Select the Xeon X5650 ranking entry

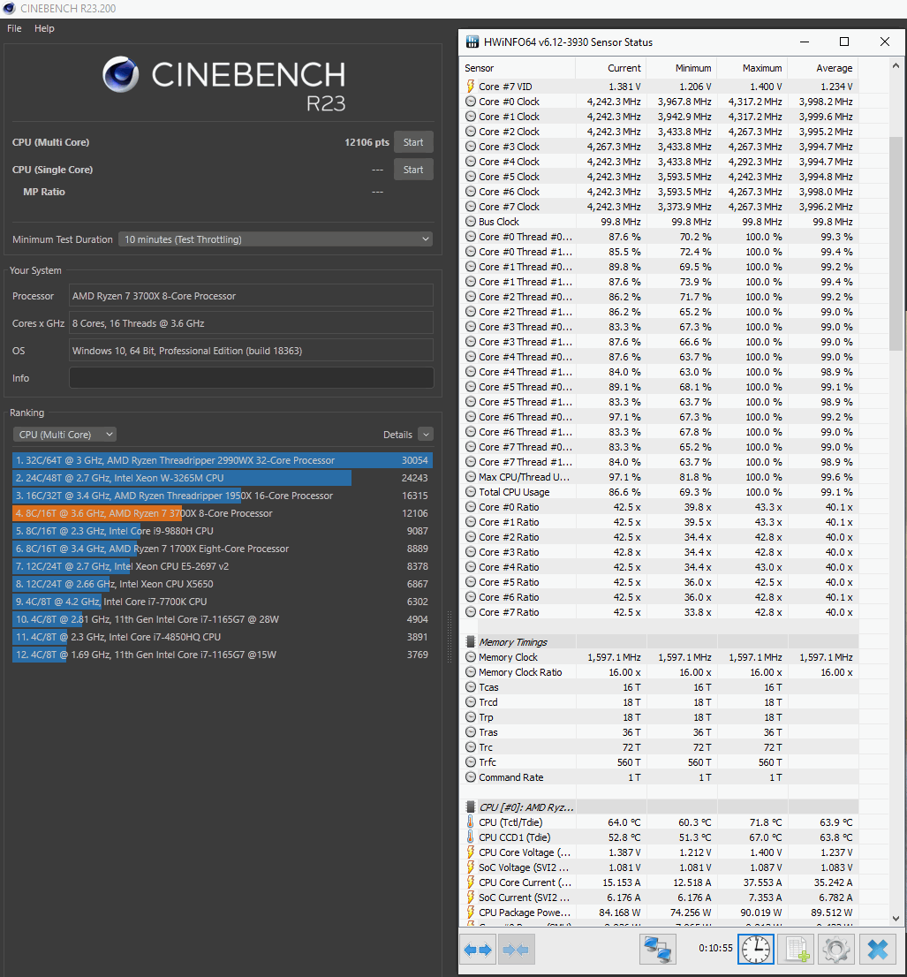[x=223, y=584]
